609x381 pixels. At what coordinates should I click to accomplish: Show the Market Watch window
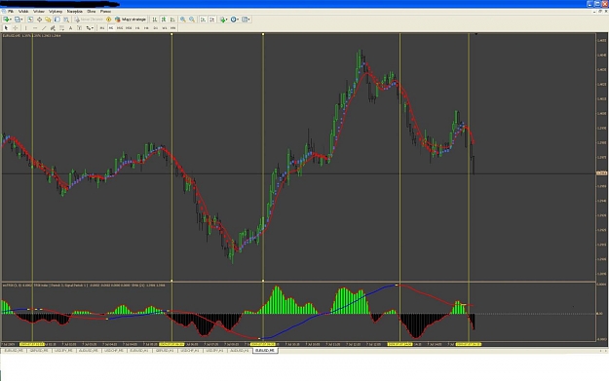[30, 19]
